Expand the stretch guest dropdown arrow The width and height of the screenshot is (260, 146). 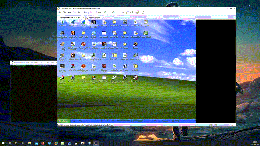coord(146,12)
